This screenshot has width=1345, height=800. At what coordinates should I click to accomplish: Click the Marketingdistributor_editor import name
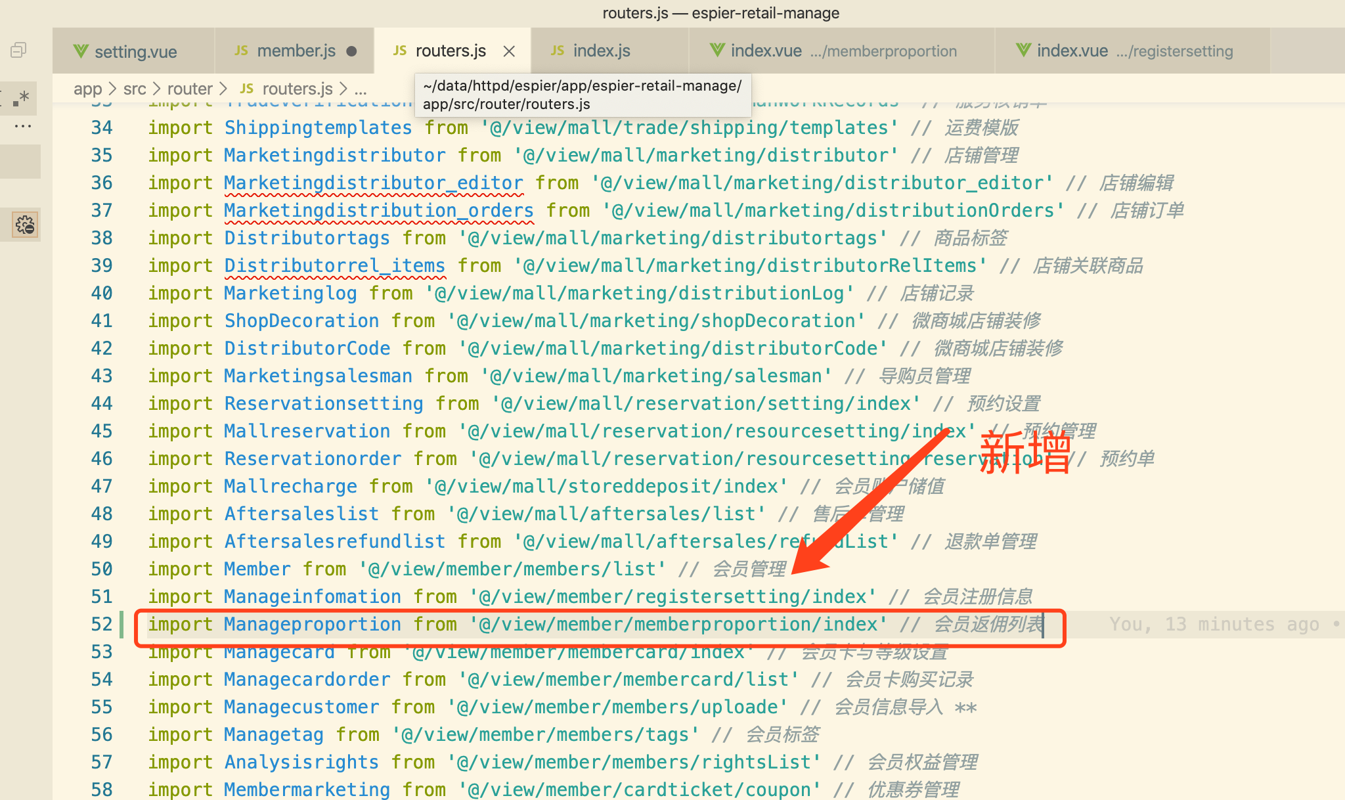coord(373,183)
